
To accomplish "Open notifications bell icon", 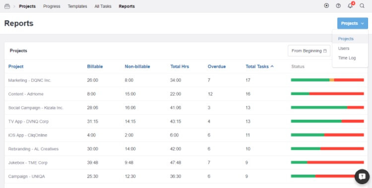I will click(350, 5).
